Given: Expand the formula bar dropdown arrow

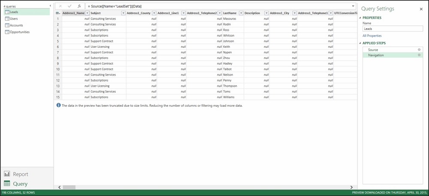Looking at the screenshot, I should pyautogui.click(x=353, y=6).
